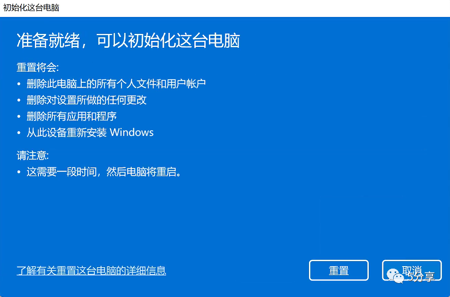Image resolution: width=450 pixels, height=297 pixels.
Task: Click the 取消 button
Action: pos(412,270)
